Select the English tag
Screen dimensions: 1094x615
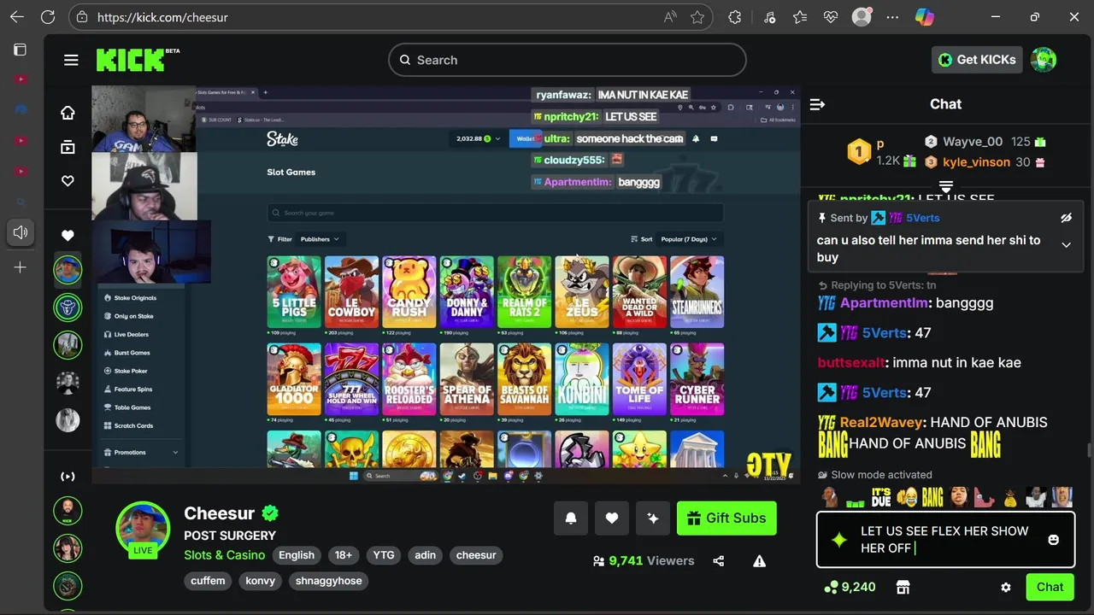297,555
